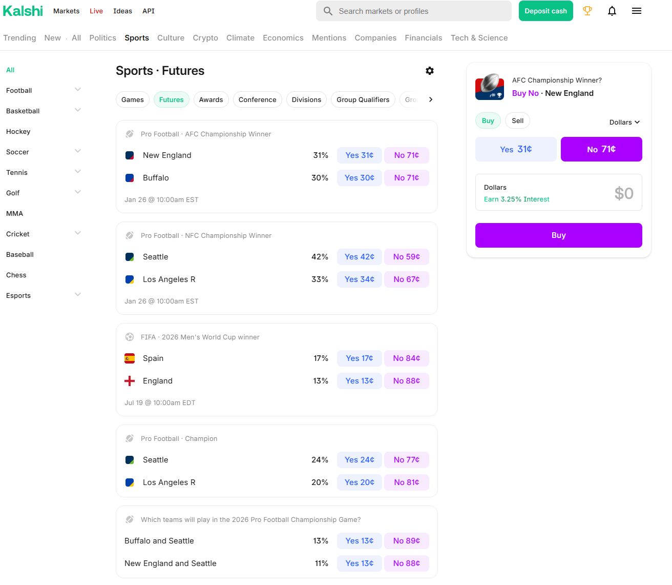Image resolution: width=672 pixels, height=585 pixels.
Task: Click England's flag icon
Action: coord(130,381)
